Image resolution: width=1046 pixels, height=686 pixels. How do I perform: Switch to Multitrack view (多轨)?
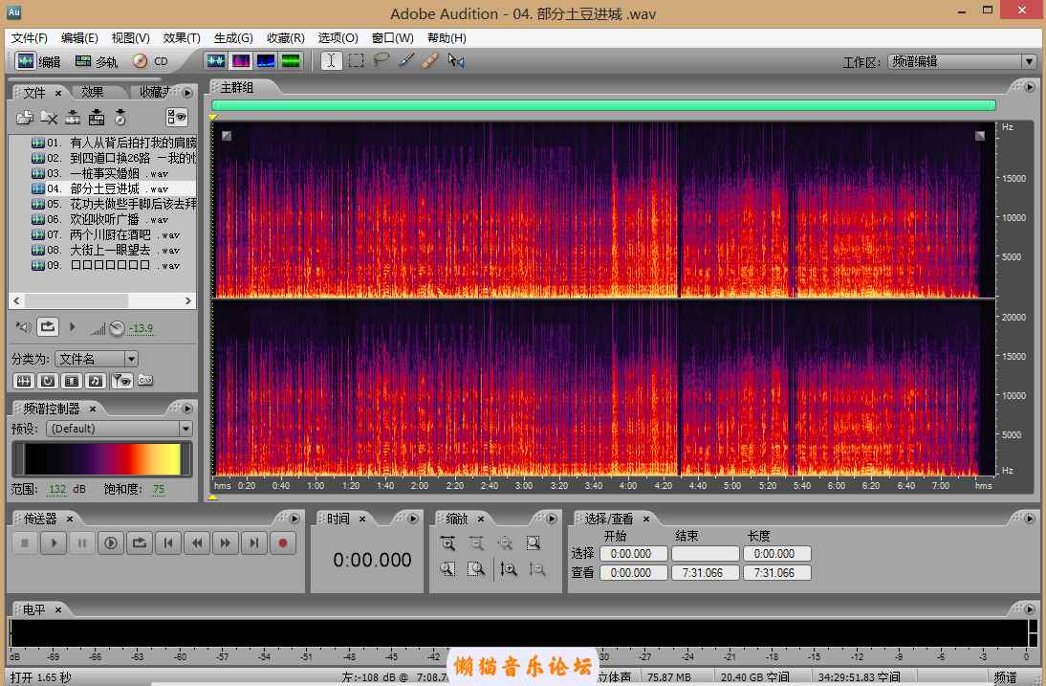(96, 61)
